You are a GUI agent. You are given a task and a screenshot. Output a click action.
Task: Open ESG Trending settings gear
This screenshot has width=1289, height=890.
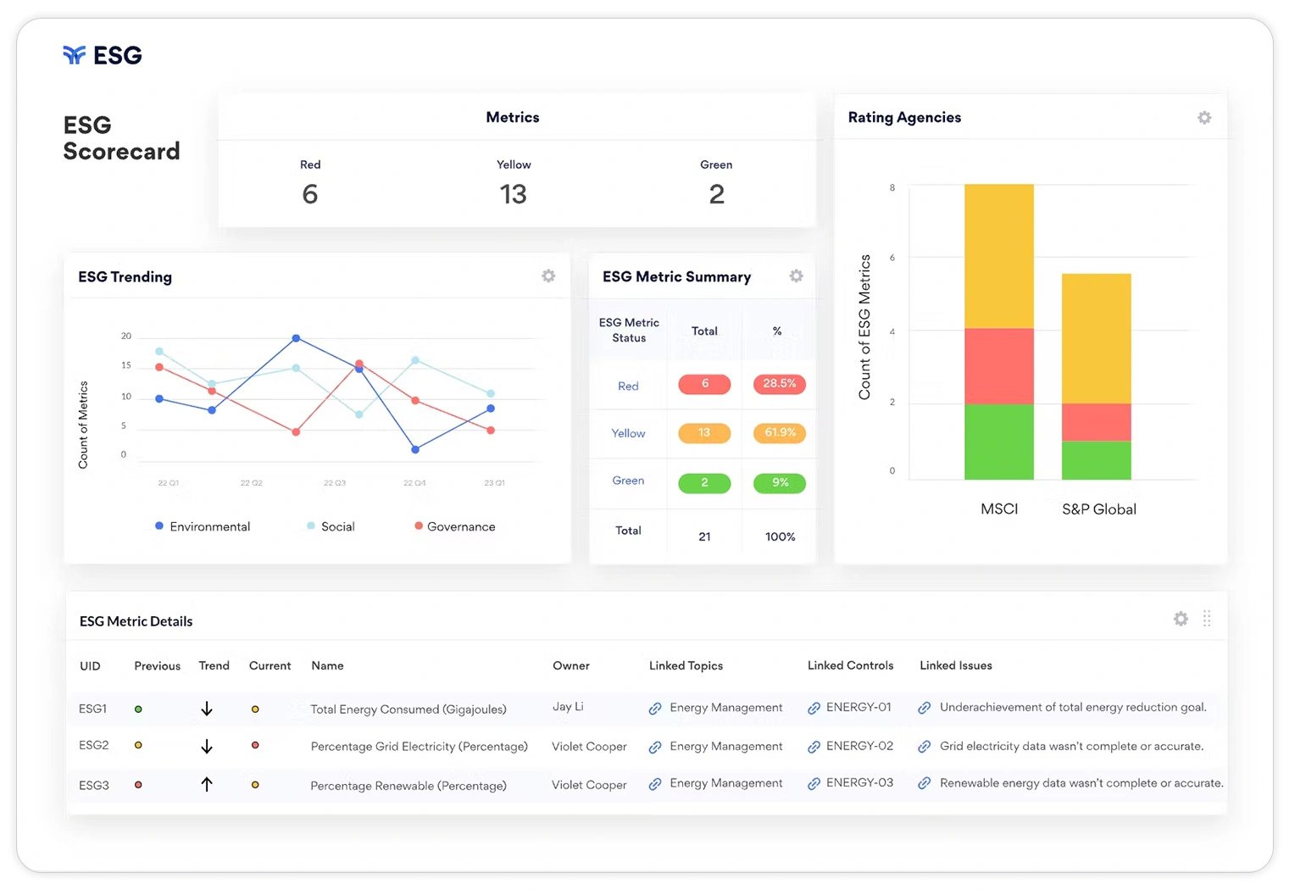point(548,276)
